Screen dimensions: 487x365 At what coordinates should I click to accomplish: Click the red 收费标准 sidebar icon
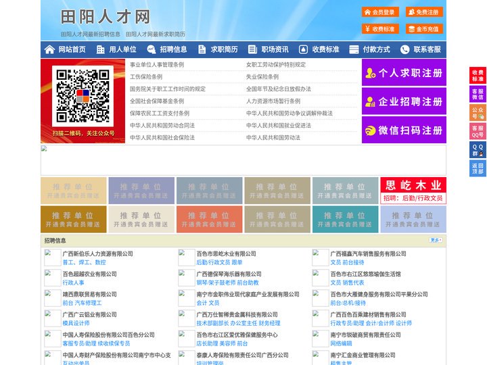[478, 76]
